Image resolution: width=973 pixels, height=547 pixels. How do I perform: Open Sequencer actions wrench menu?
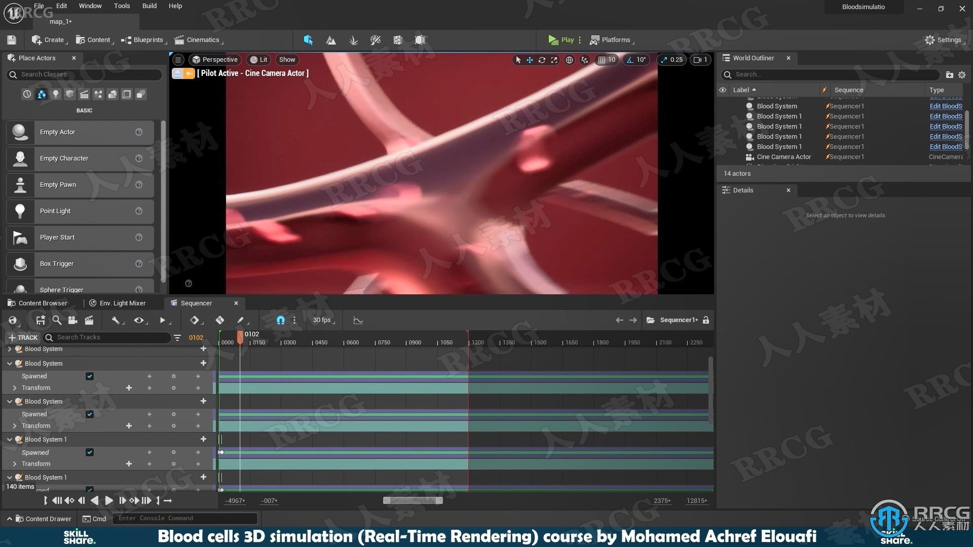pos(117,320)
